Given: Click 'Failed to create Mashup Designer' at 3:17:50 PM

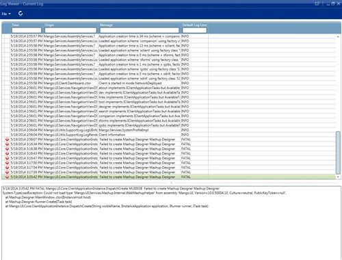Looking at the screenshot, I should 137,163.
